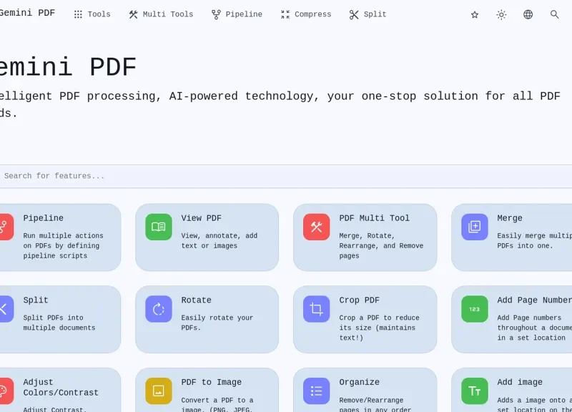
Task: Toggle the light/dark theme sun icon
Action: pos(501,14)
